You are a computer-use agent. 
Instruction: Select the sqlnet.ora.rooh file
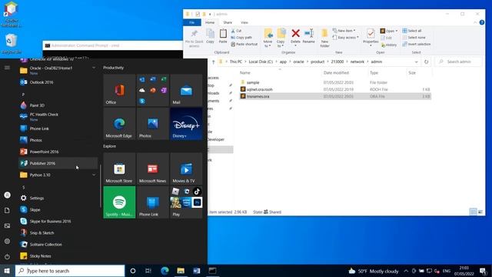pyautogui.click(x=335, y=89)
